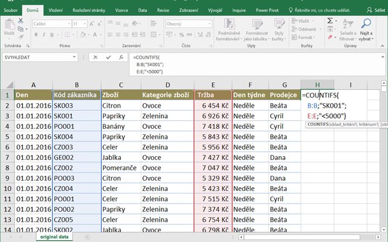Confirm formula with checkmark icon
Image resolution: width=388 pixels, height=242 pixels.
coord(108,57)
